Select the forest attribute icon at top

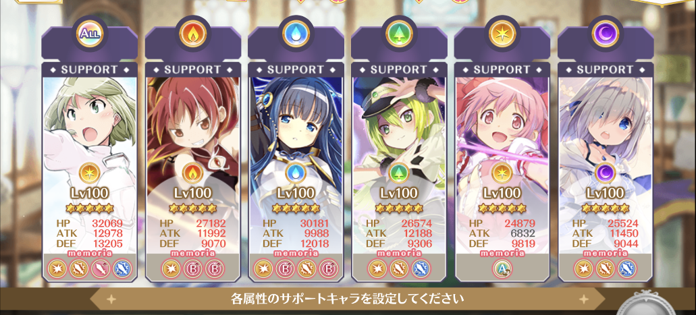399,34
